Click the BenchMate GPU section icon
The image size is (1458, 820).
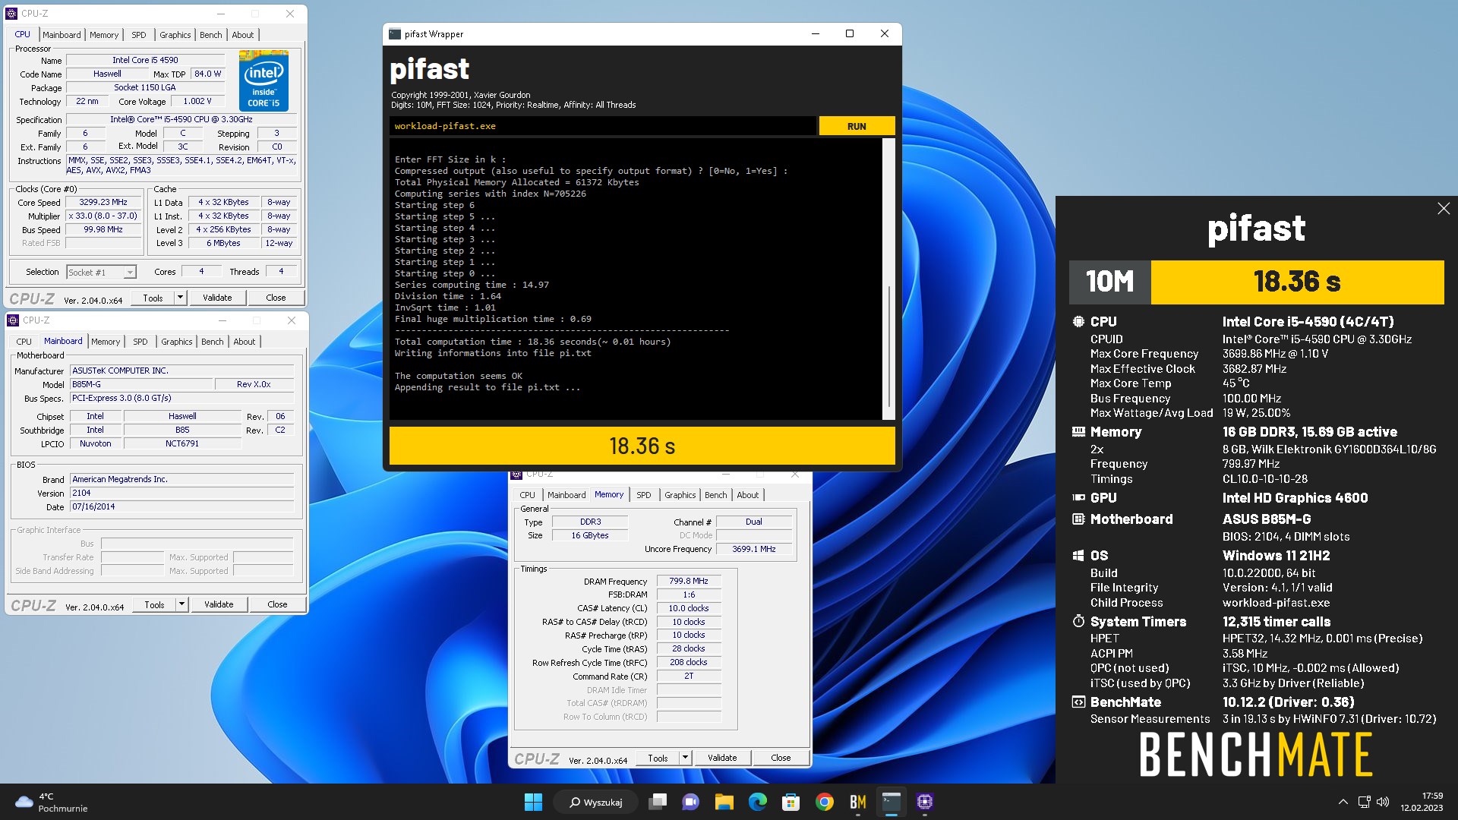(1078, 497)
